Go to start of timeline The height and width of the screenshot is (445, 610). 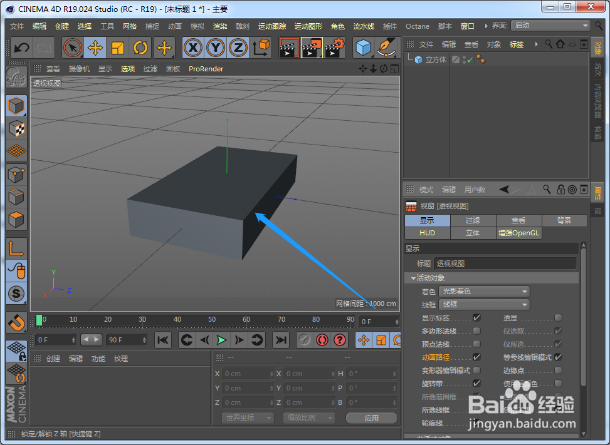[x=163, y=340]
